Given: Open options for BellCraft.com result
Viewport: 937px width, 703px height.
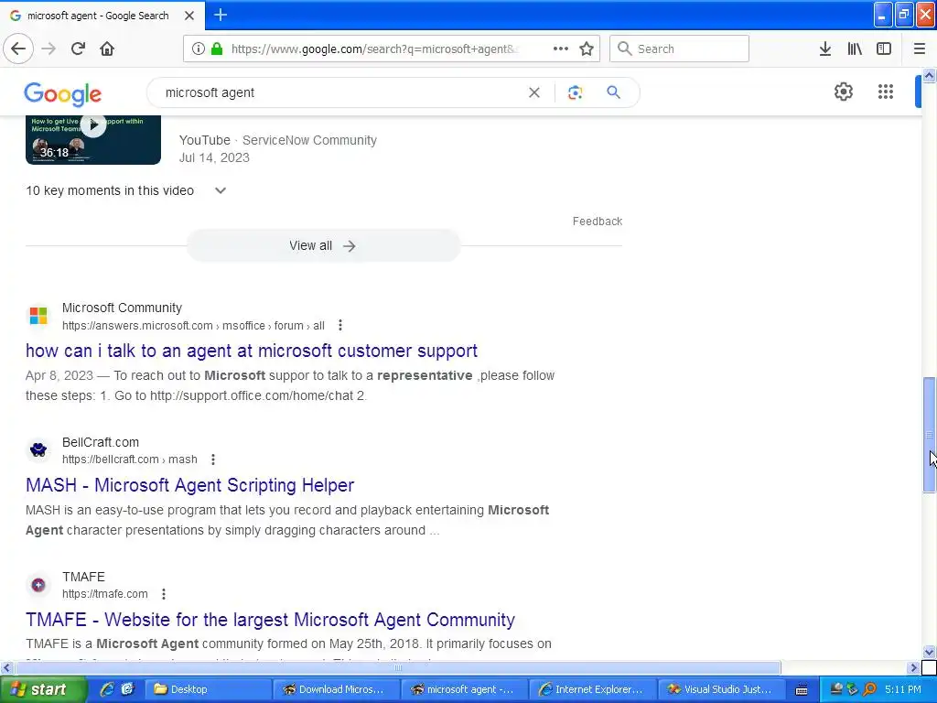Looking at the screenshot, I should click(x=212, y=460).
